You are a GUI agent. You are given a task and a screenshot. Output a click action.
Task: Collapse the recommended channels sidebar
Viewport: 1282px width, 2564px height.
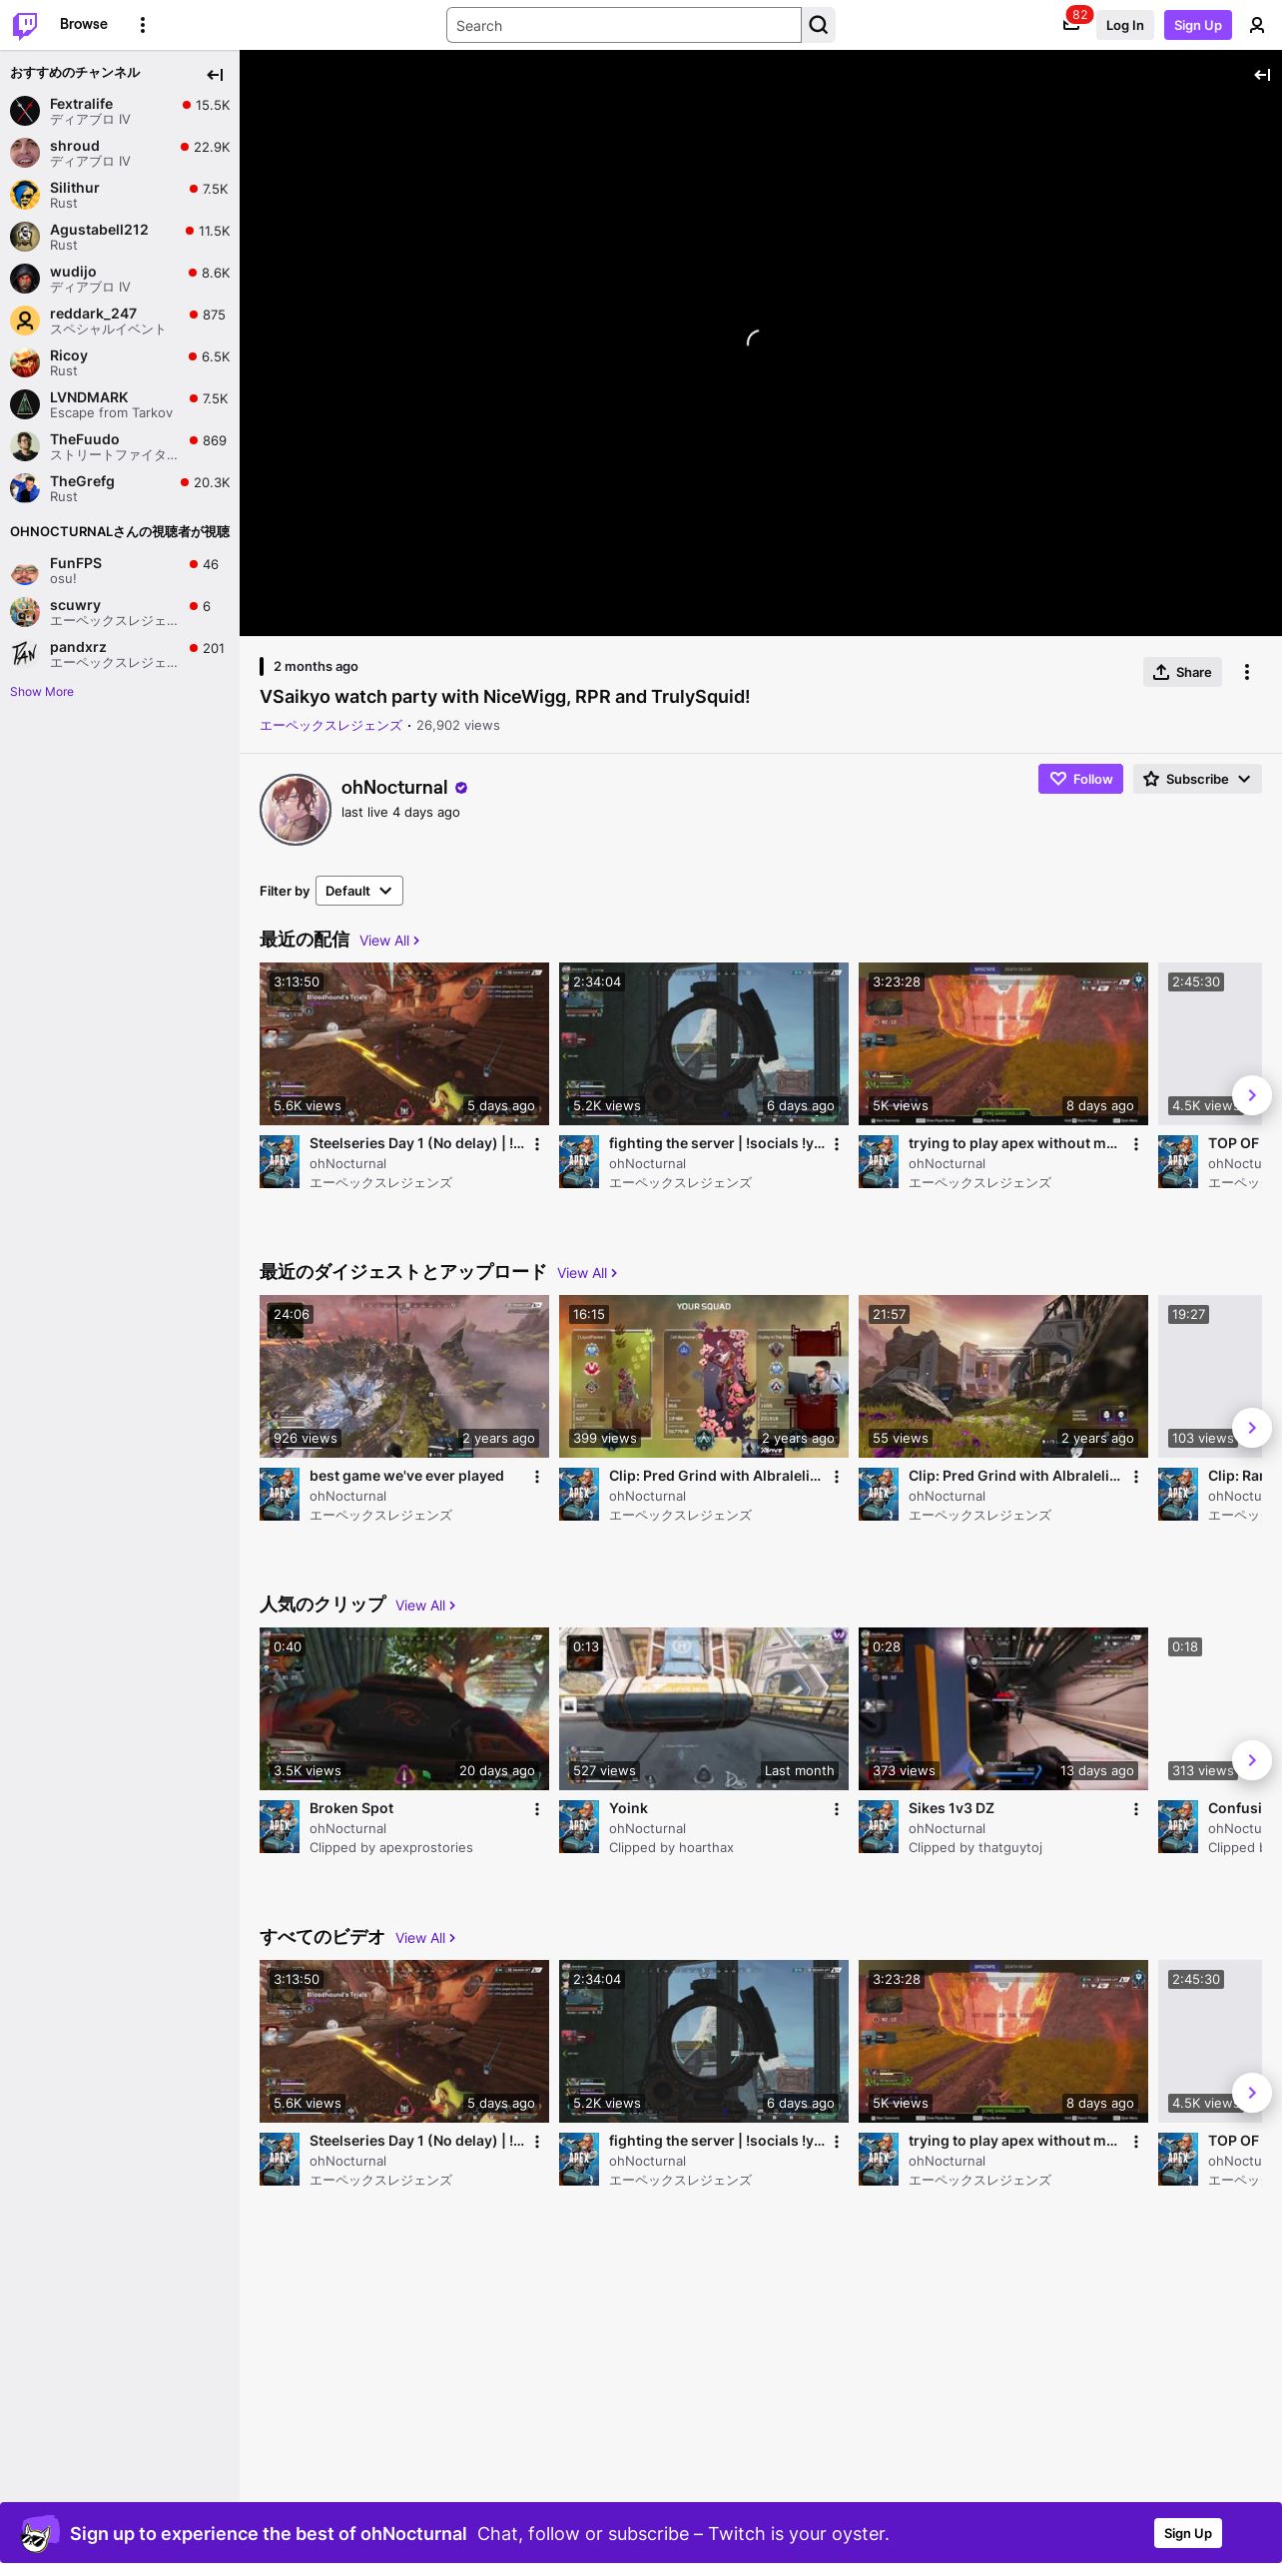pyautogui.click(x=215, y=74)
